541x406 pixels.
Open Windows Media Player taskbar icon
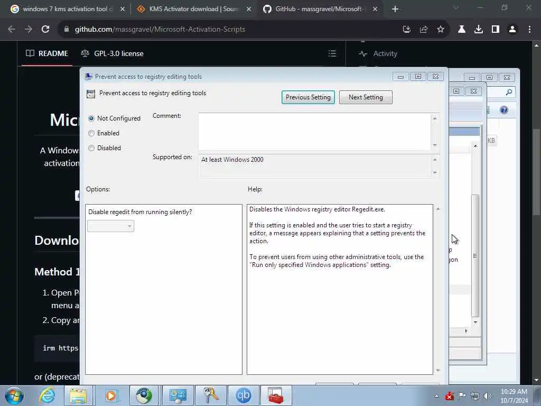pos(111,395)
